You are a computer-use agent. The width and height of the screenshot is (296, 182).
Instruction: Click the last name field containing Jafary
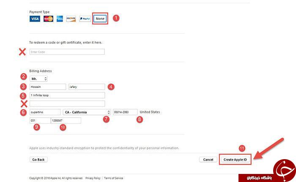[87, 87]
